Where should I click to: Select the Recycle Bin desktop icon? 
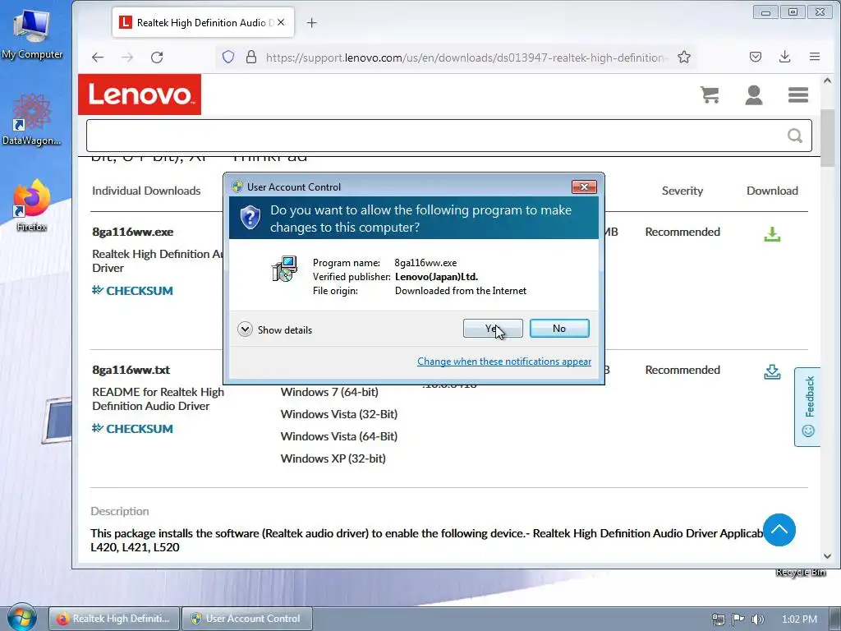[x=800, y=573]
